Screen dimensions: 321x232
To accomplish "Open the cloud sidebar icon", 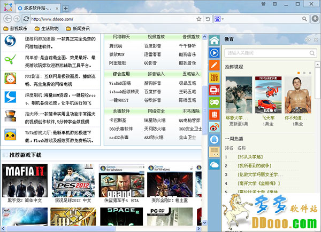I will (x=214, y=164).
